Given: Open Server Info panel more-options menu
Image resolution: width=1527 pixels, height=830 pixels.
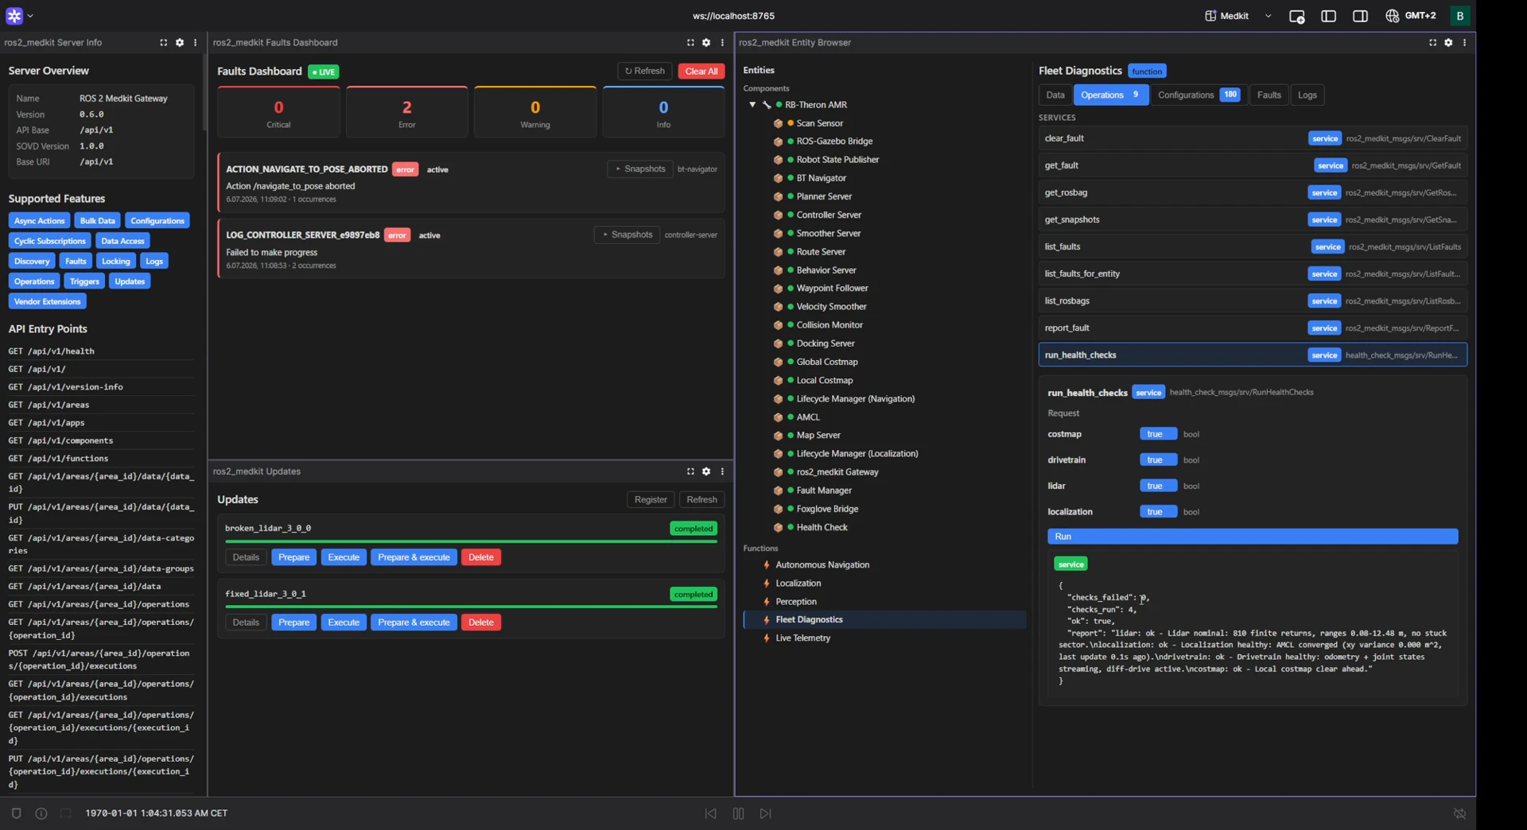Looking at the screenshot, I should (195, 42).
